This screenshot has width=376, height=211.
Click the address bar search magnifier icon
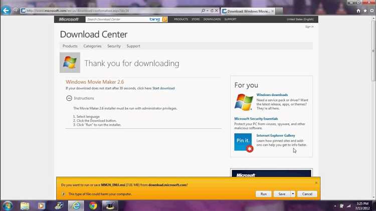(x=203, y=11)
